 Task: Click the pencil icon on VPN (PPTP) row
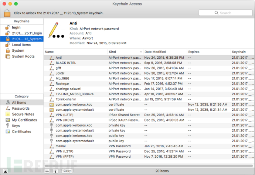[51, 157]
